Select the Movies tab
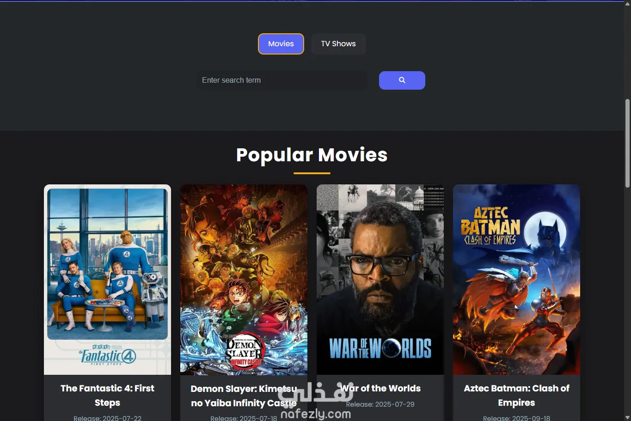Image resolution: width=631 pixels, height=421 pixels. click(281, 44)
